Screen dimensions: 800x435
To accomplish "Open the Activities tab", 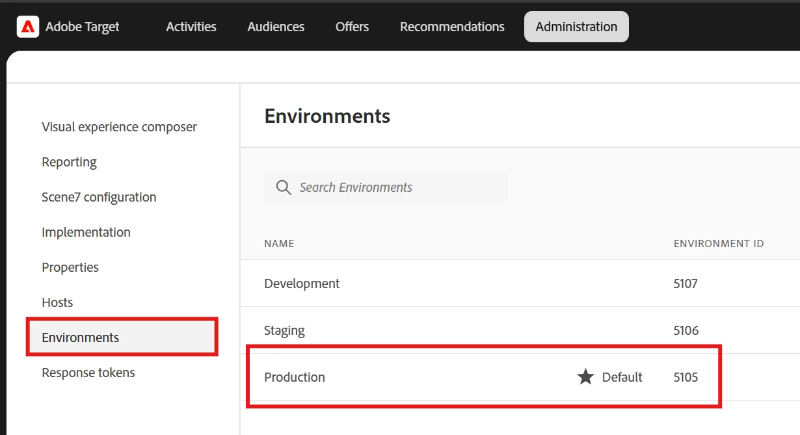I will point(191,27).
